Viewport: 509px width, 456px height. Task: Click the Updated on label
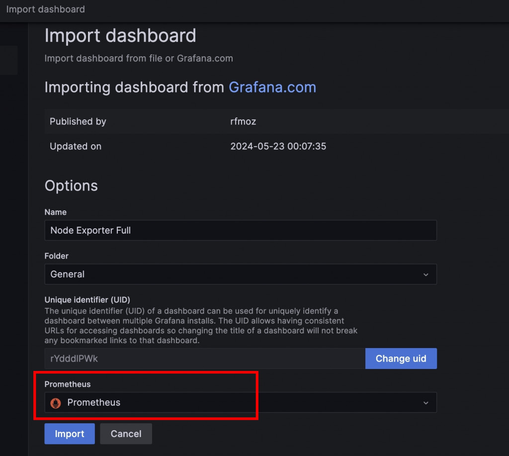tap(76, 146)
